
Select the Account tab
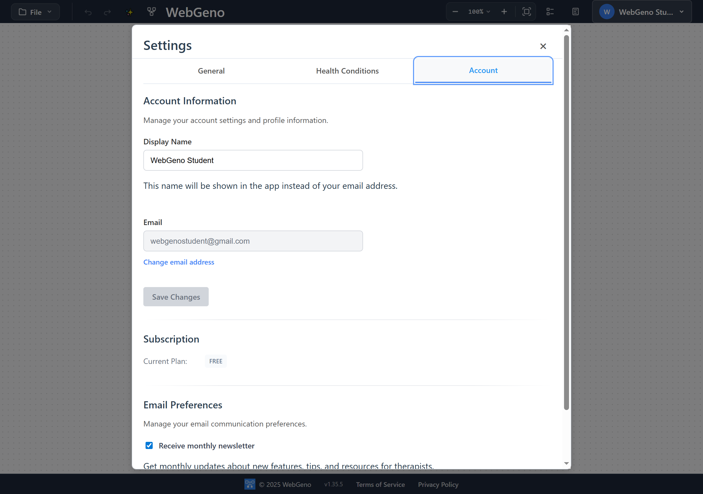(483, 71)
